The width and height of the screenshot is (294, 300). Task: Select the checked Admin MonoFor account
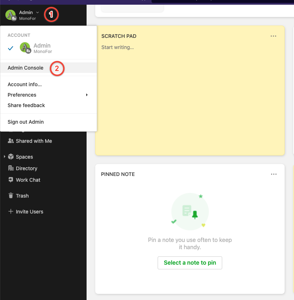click(36, 48)
